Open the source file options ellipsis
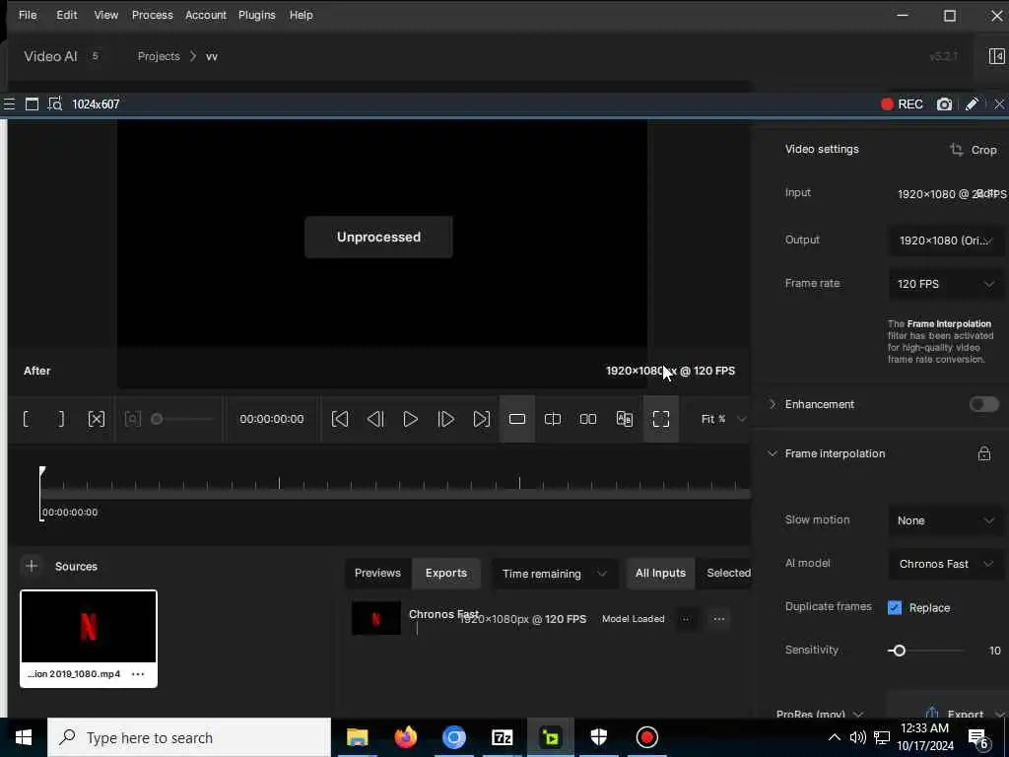Screen dimensions: 1009x757 [x=138, y=674]
